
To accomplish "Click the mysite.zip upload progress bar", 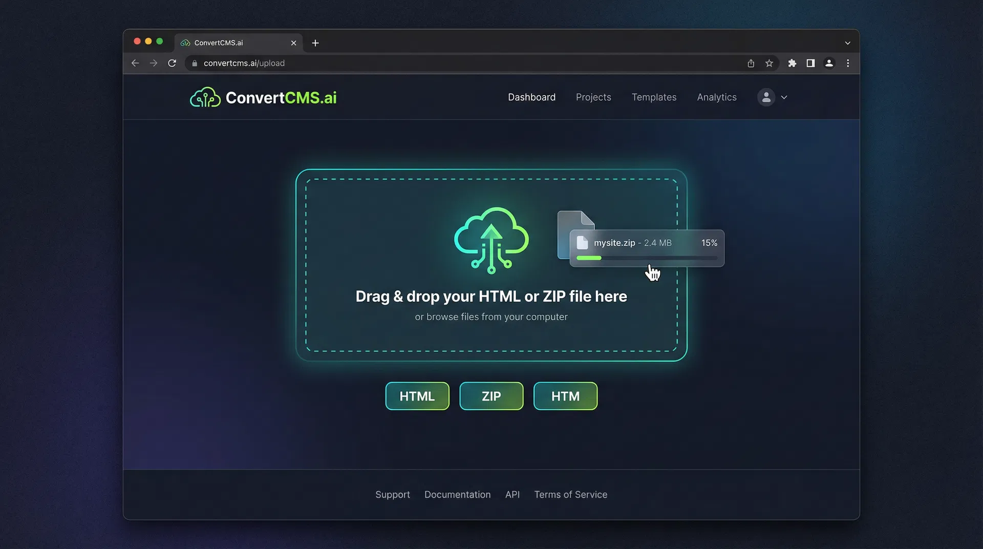I will click(x=647, y=258).
